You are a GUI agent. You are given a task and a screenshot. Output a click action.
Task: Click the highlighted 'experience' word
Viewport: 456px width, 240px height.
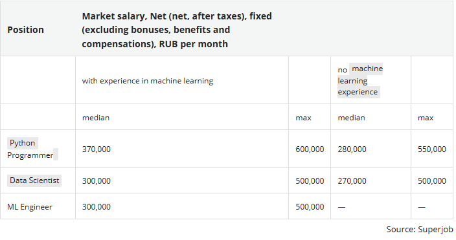click(x=358, y=92)
